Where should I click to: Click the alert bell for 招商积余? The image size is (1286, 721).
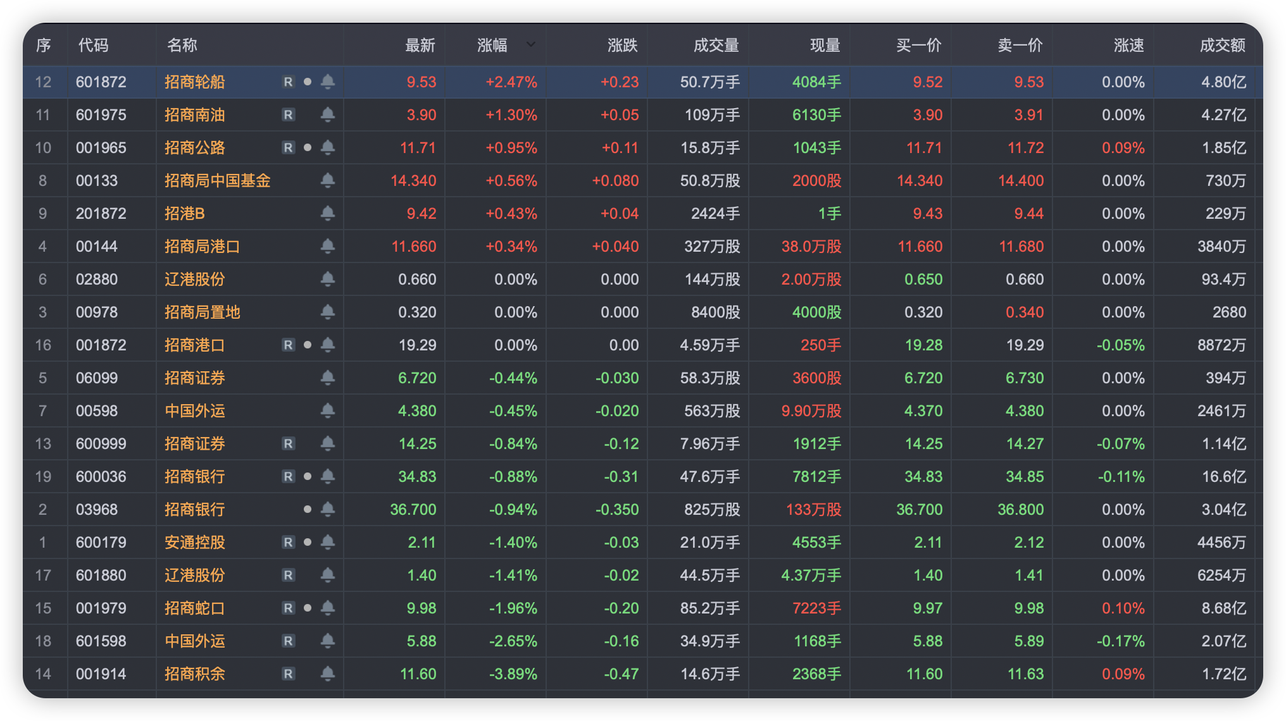click(x=328, y=674)
